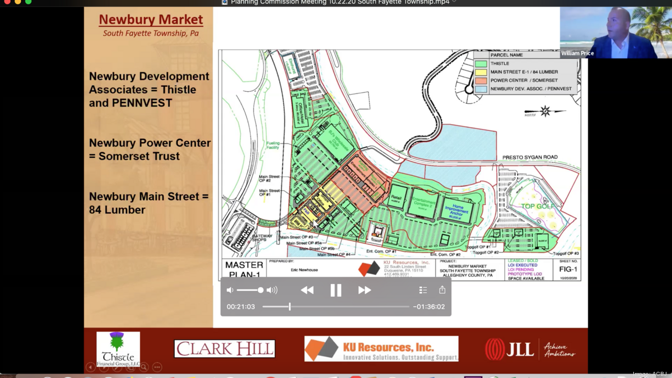Go to previous slide using slideshow arrow icon
The height and width of the screenshot is (378, 672).
91,367
